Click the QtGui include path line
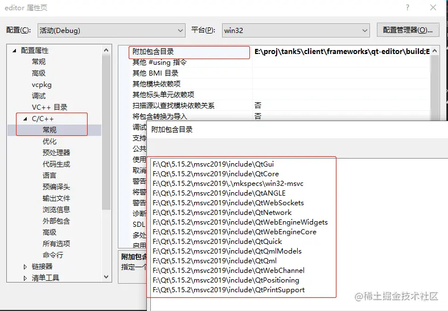 tap(213, 164)
